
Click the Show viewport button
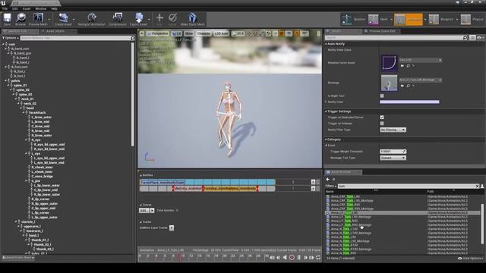tap(188, 33)
